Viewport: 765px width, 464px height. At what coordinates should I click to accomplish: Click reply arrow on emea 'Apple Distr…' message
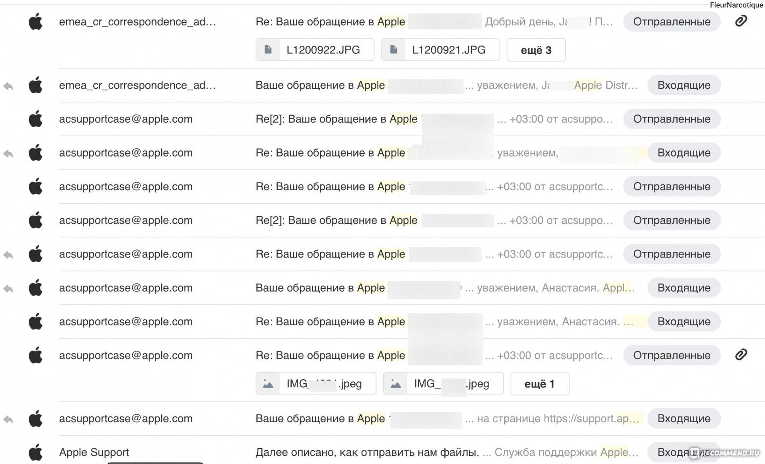(8, 86)
